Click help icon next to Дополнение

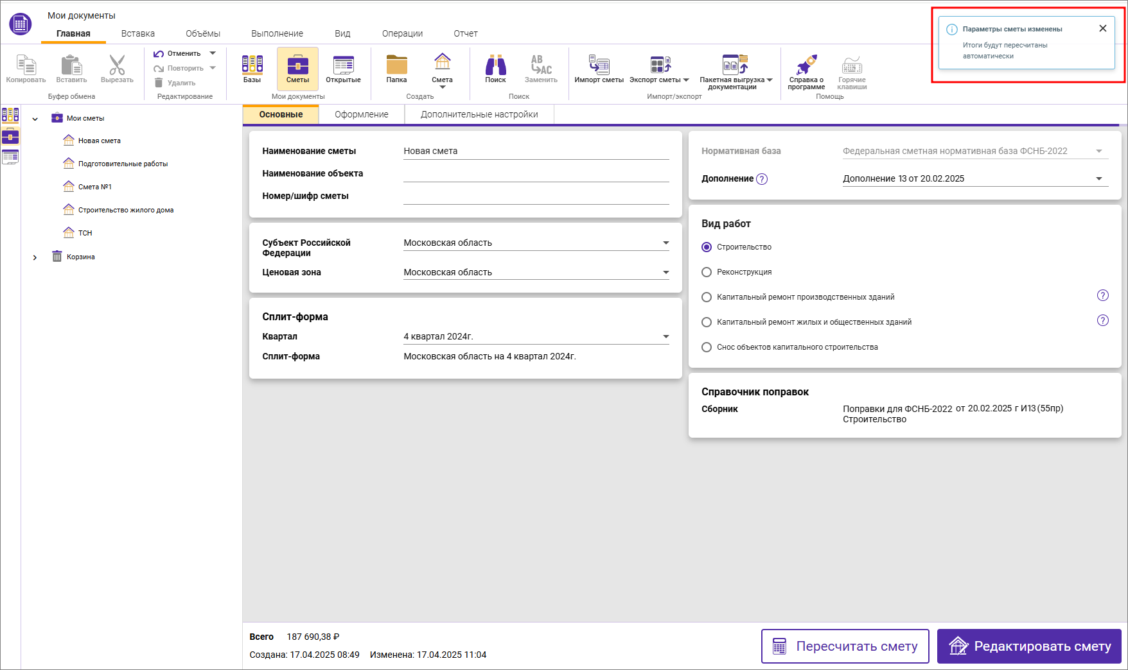(762, 179)
